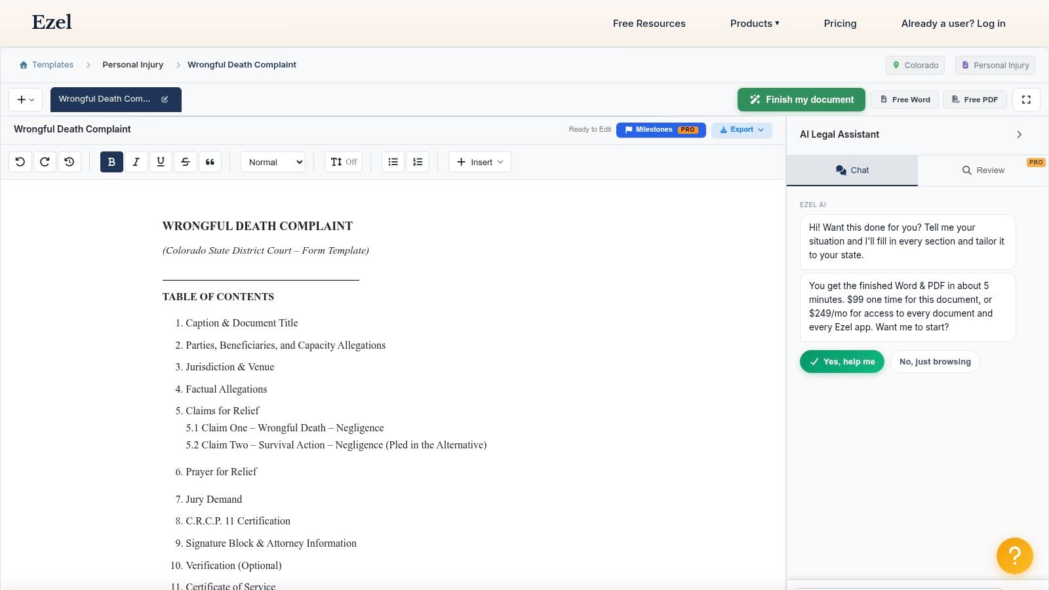Click Factual Allegations entry
The image size is (1049, 590).
[x=226, y=389]
